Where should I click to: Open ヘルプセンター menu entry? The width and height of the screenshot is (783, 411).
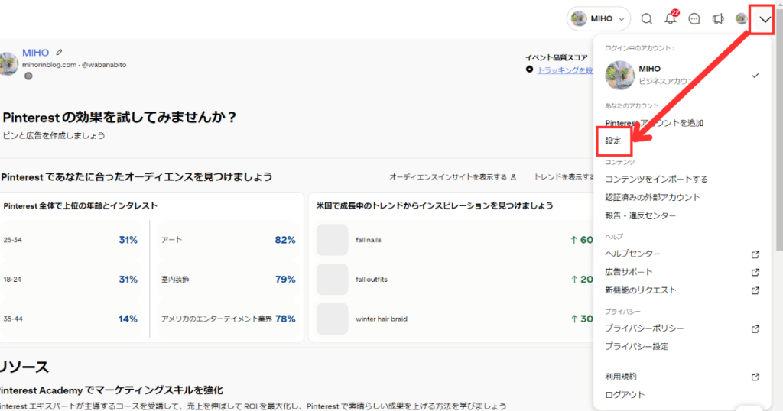pyautogui.click(x=632, y=254)
